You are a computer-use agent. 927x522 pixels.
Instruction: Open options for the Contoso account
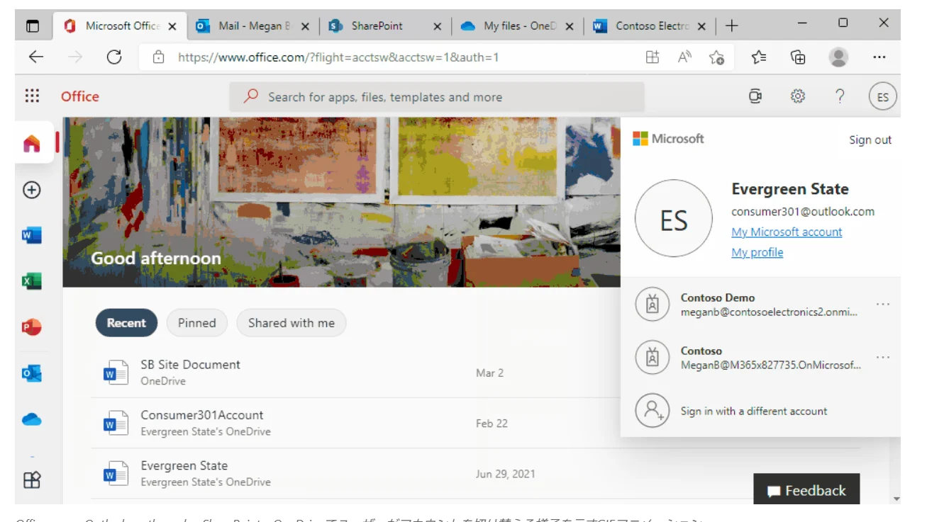coord(883,356)
